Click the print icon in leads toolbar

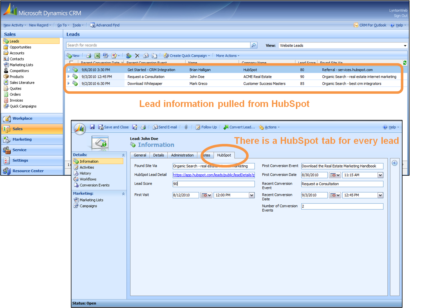click(x=89, y=56)
